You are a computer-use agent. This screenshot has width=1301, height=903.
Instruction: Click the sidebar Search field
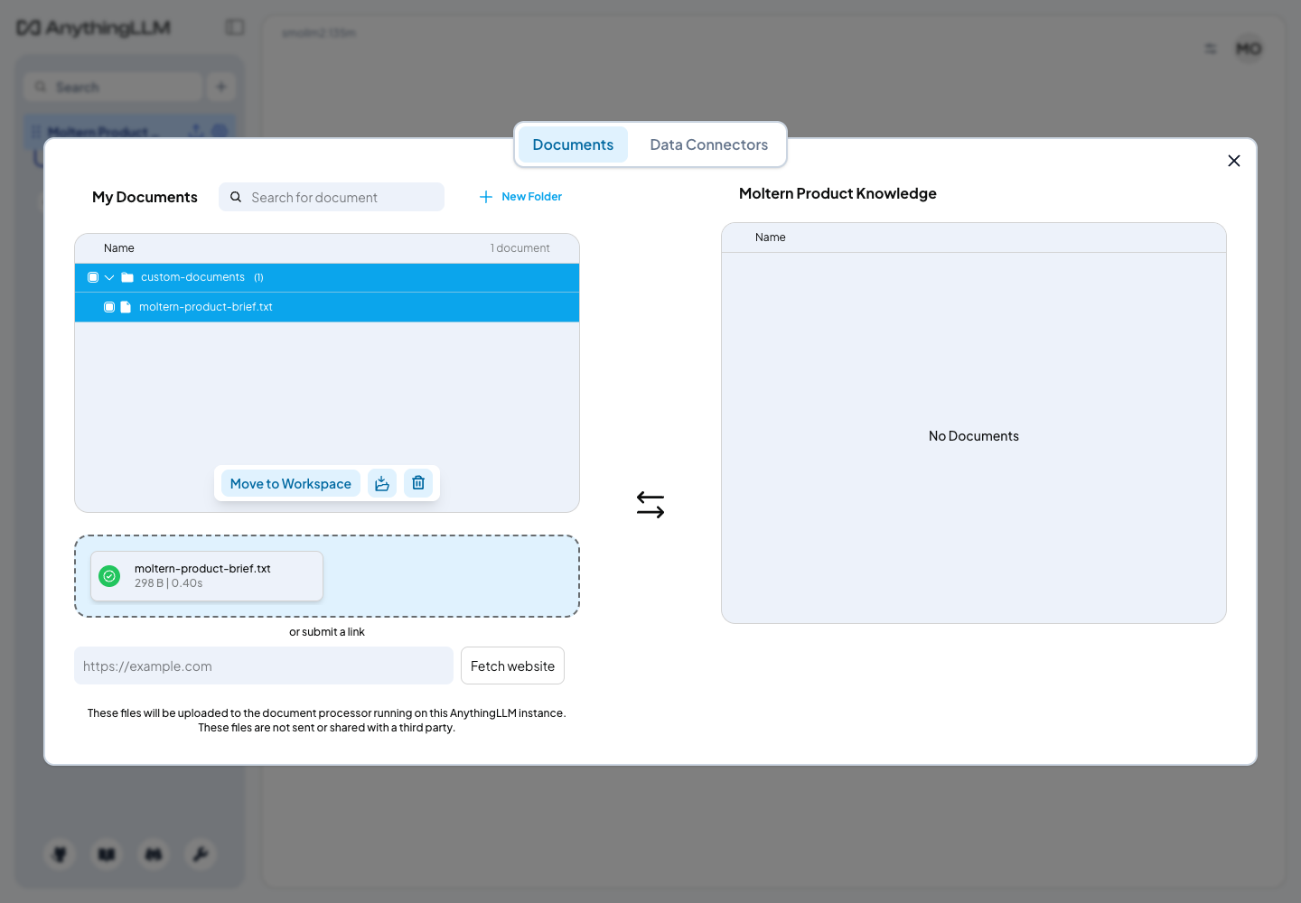[x=113, y=87]
